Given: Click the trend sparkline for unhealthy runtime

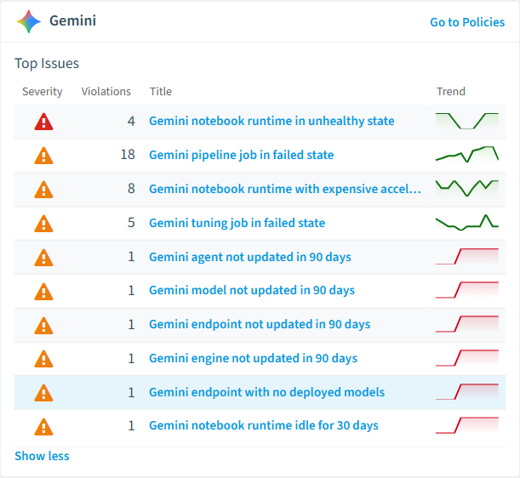Looking at the screenshot, I should pyautogui.click(x=467, y=121).
